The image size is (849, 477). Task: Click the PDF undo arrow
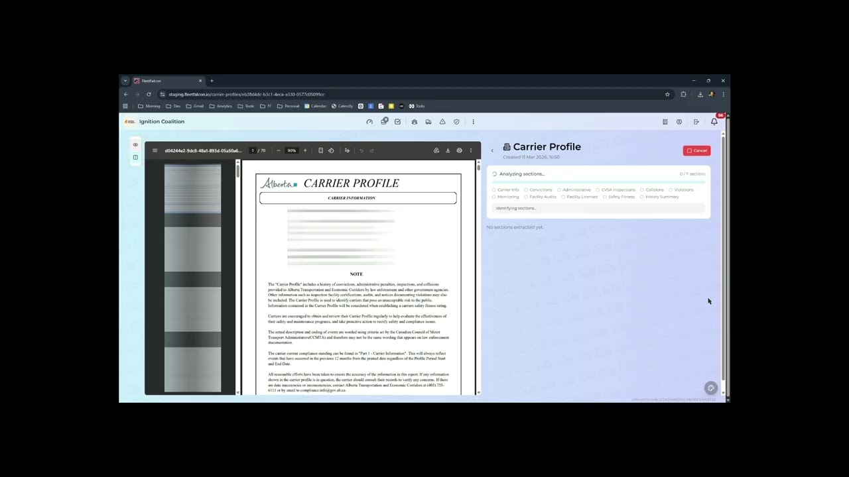(x=361, y=150)
